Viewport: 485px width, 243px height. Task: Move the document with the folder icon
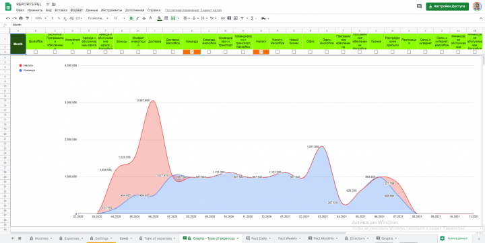(x=54, y=4)
